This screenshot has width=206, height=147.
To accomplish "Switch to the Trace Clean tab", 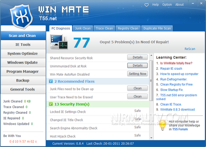I will click(x=104, y=29).
